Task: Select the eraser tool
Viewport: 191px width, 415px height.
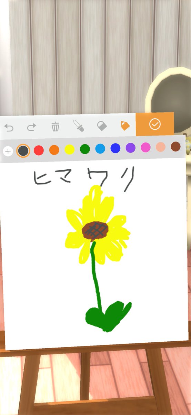Action: coord(102,126)
